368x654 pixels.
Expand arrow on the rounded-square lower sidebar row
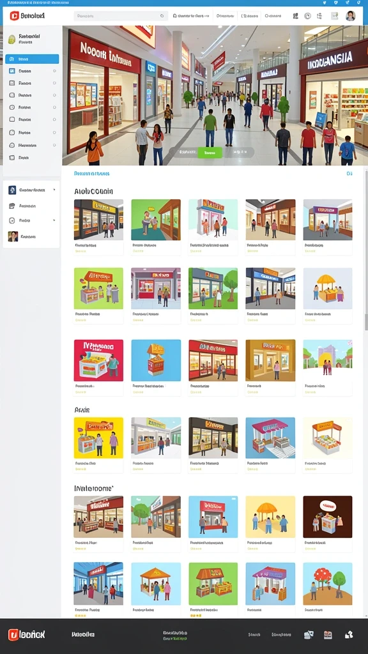pos(54,220)
